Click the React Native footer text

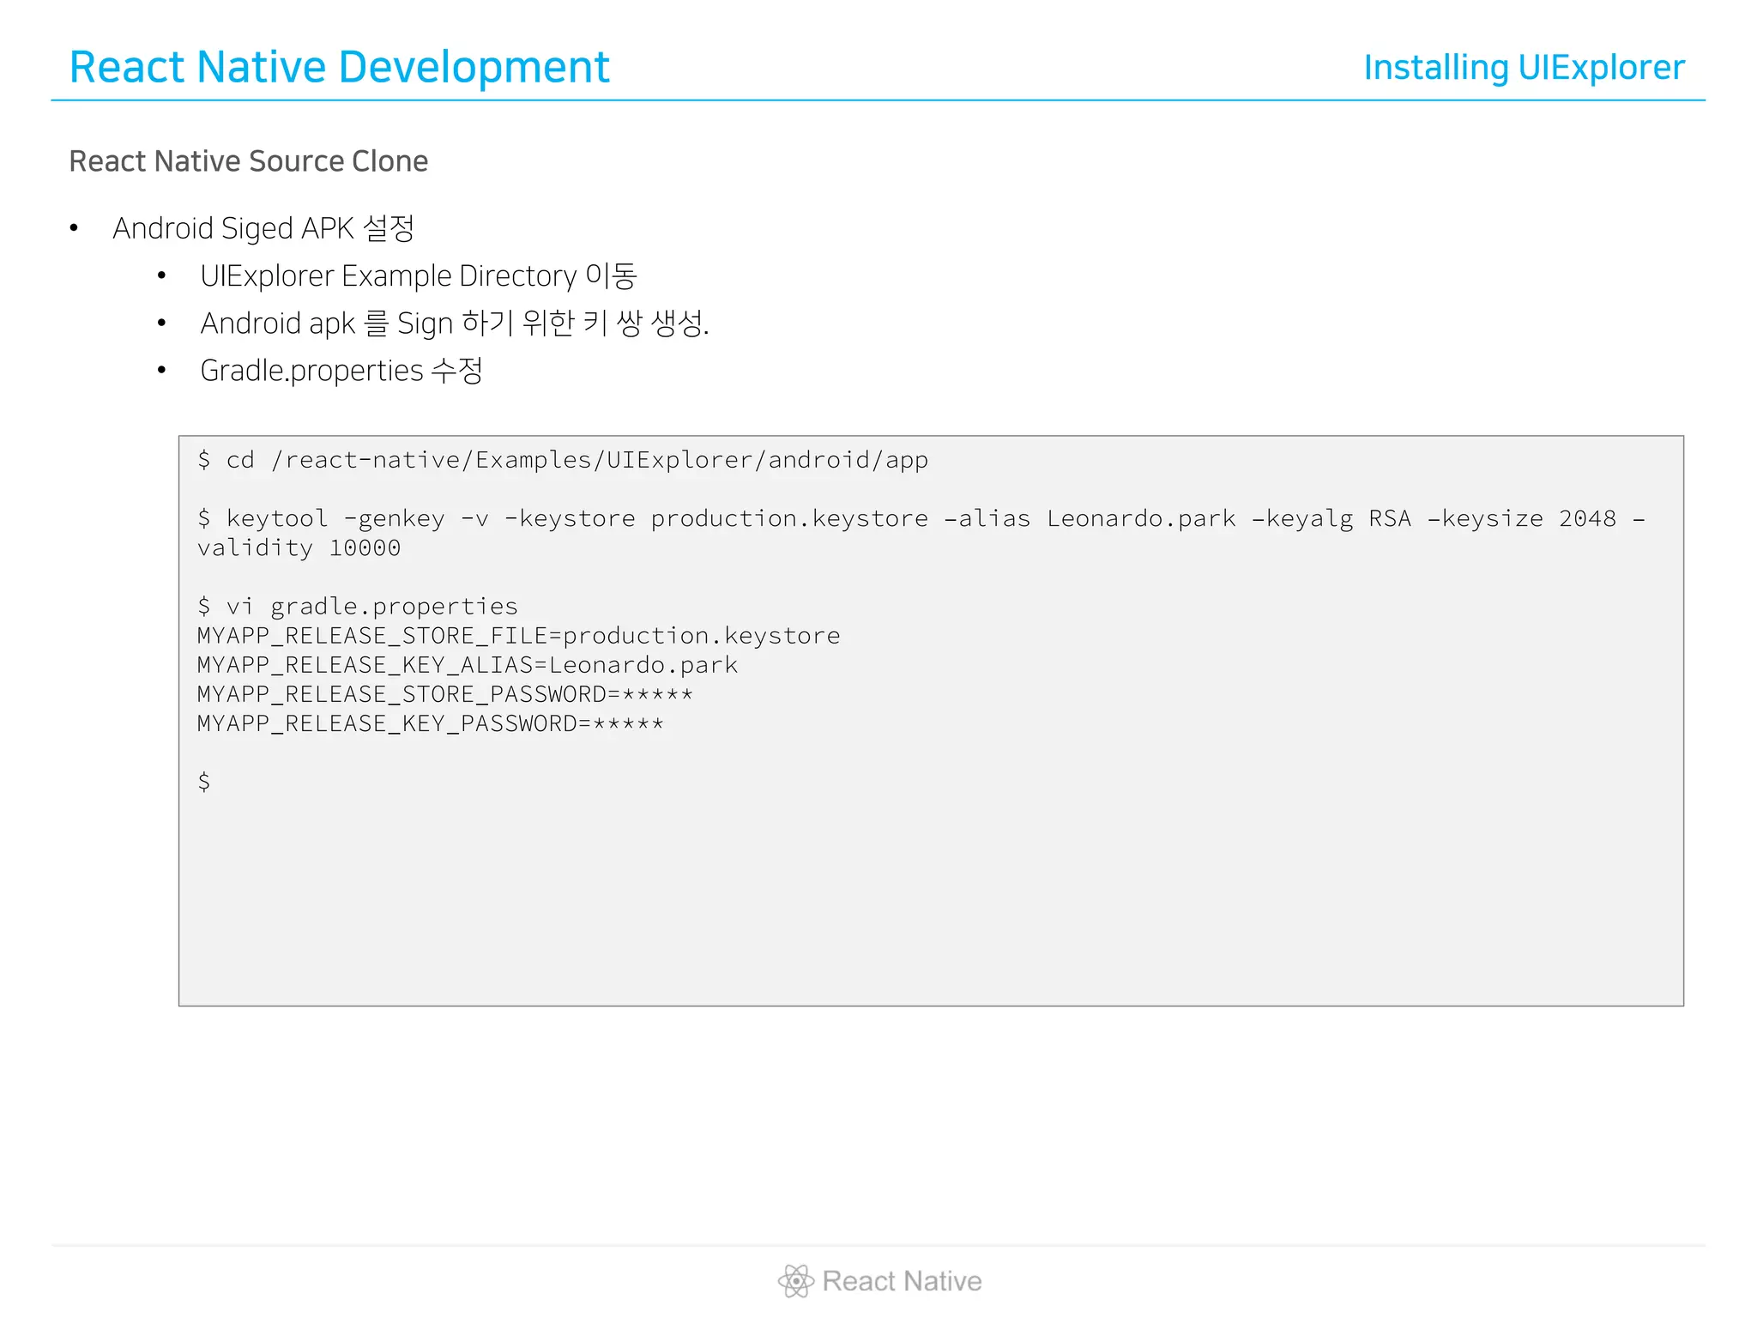click(x=902, y=1281)
